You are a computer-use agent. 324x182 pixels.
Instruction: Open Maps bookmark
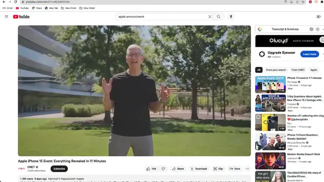coord(37,8)
